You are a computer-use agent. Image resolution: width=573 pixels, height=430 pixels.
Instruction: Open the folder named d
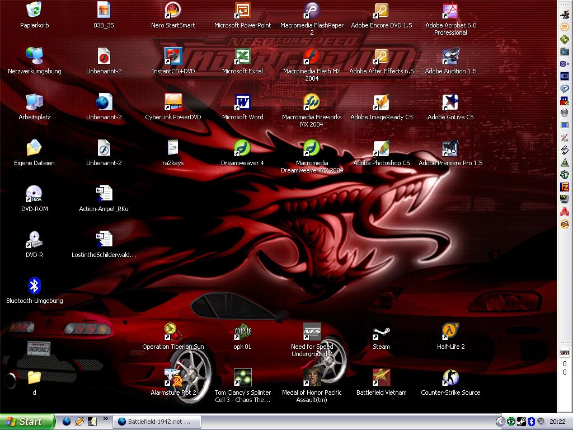[34, 377]
